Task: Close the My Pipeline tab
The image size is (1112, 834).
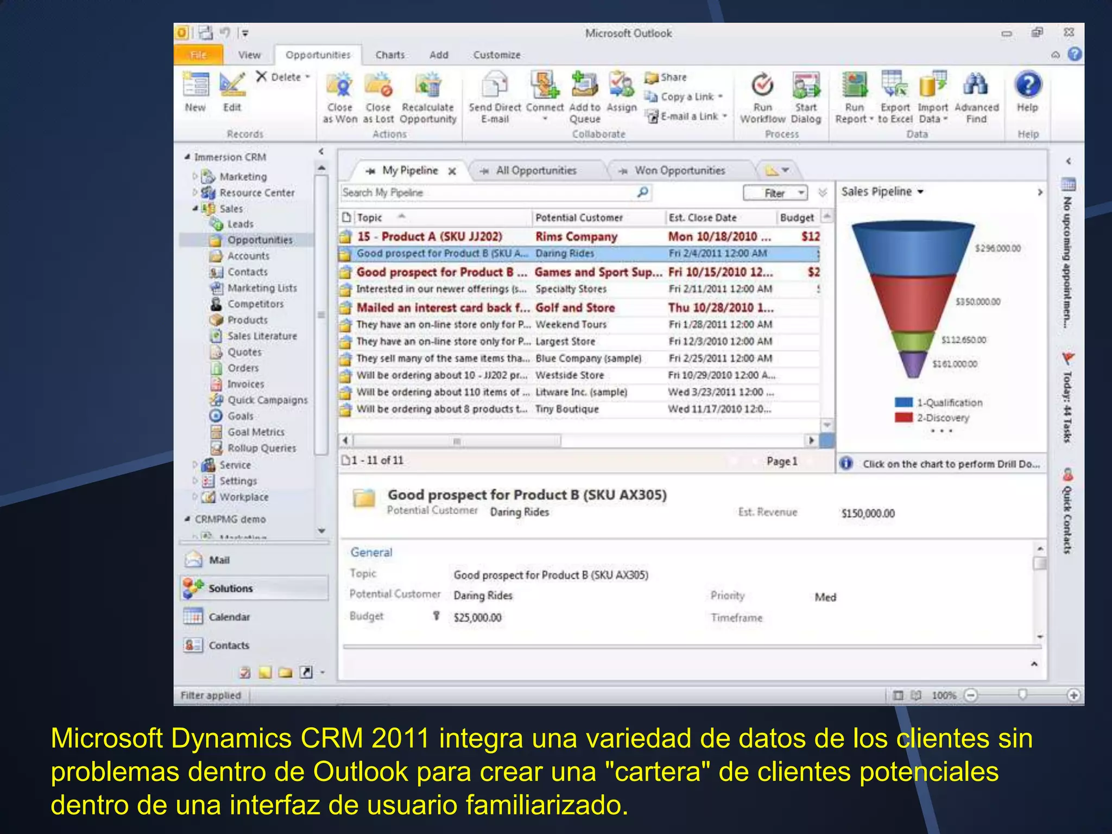Action: pos(452,172)
